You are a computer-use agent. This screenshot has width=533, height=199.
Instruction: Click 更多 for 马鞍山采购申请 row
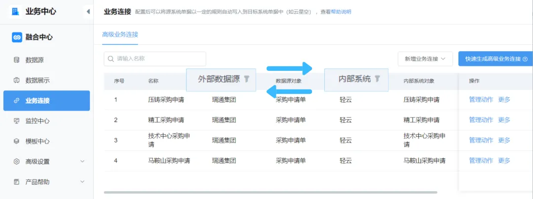point(504,161)
